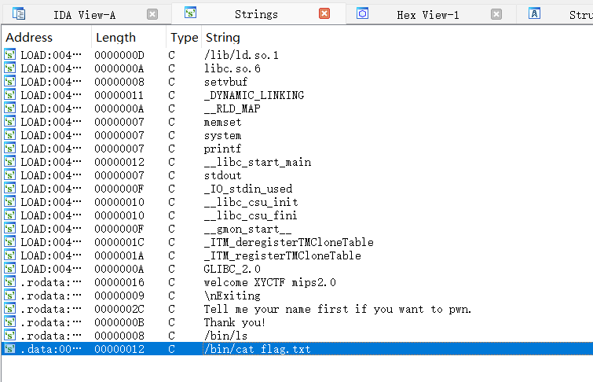Viewport: 593px width, 382px height.
Task: Sort strings by the Length column header
Action: pos(115,38)
